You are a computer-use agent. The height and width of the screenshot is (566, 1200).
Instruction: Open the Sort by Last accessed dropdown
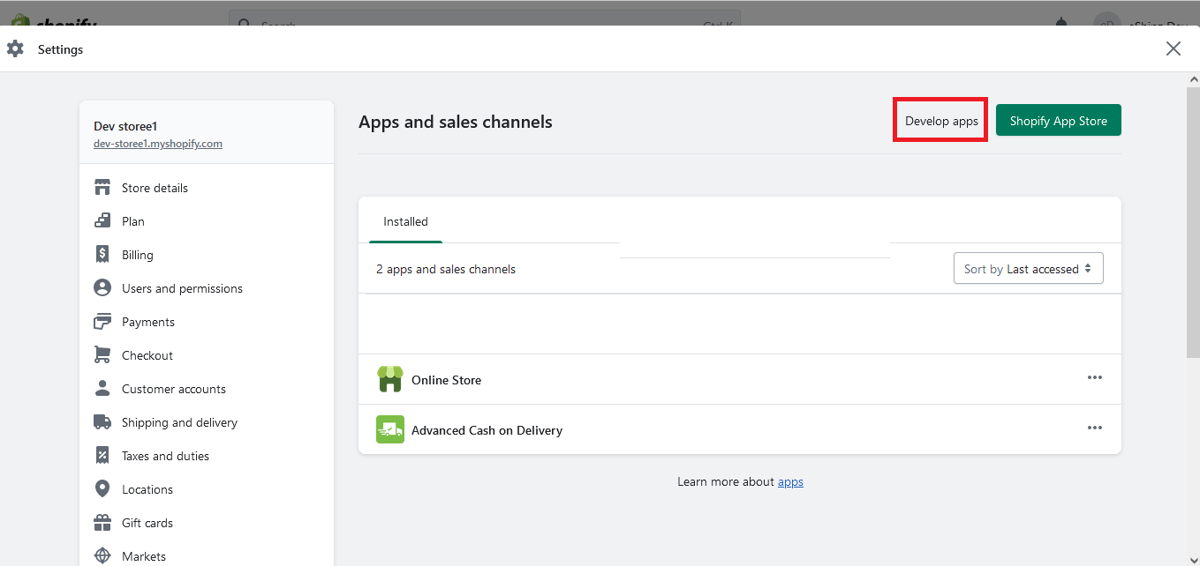pos(1029,269)
